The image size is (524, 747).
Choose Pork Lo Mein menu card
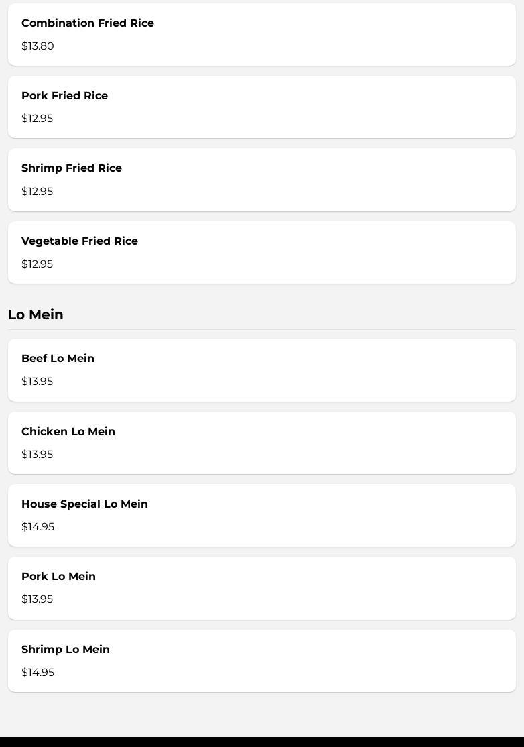pyautogui.click(x=261, y=588)
